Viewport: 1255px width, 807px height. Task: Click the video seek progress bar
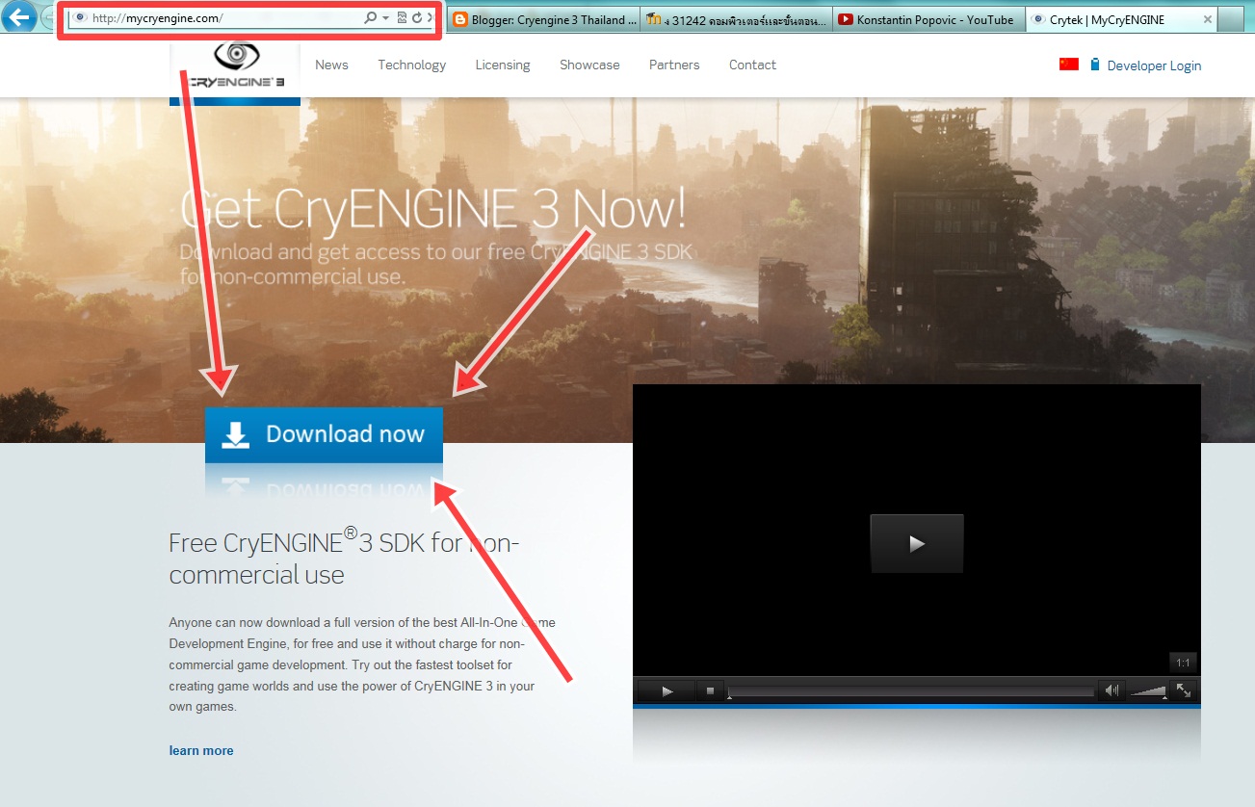coord(911,691)
